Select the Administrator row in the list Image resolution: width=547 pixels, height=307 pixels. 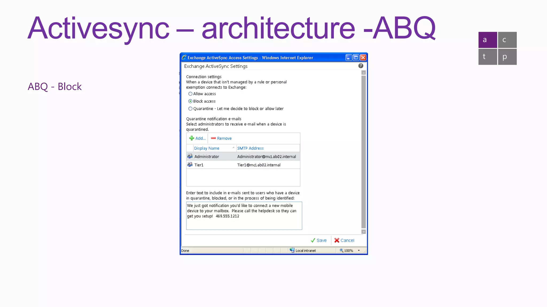point(243,156)
